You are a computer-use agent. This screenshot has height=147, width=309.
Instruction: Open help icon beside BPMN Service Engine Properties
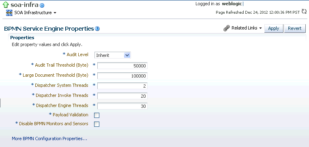tap(97, 29)
